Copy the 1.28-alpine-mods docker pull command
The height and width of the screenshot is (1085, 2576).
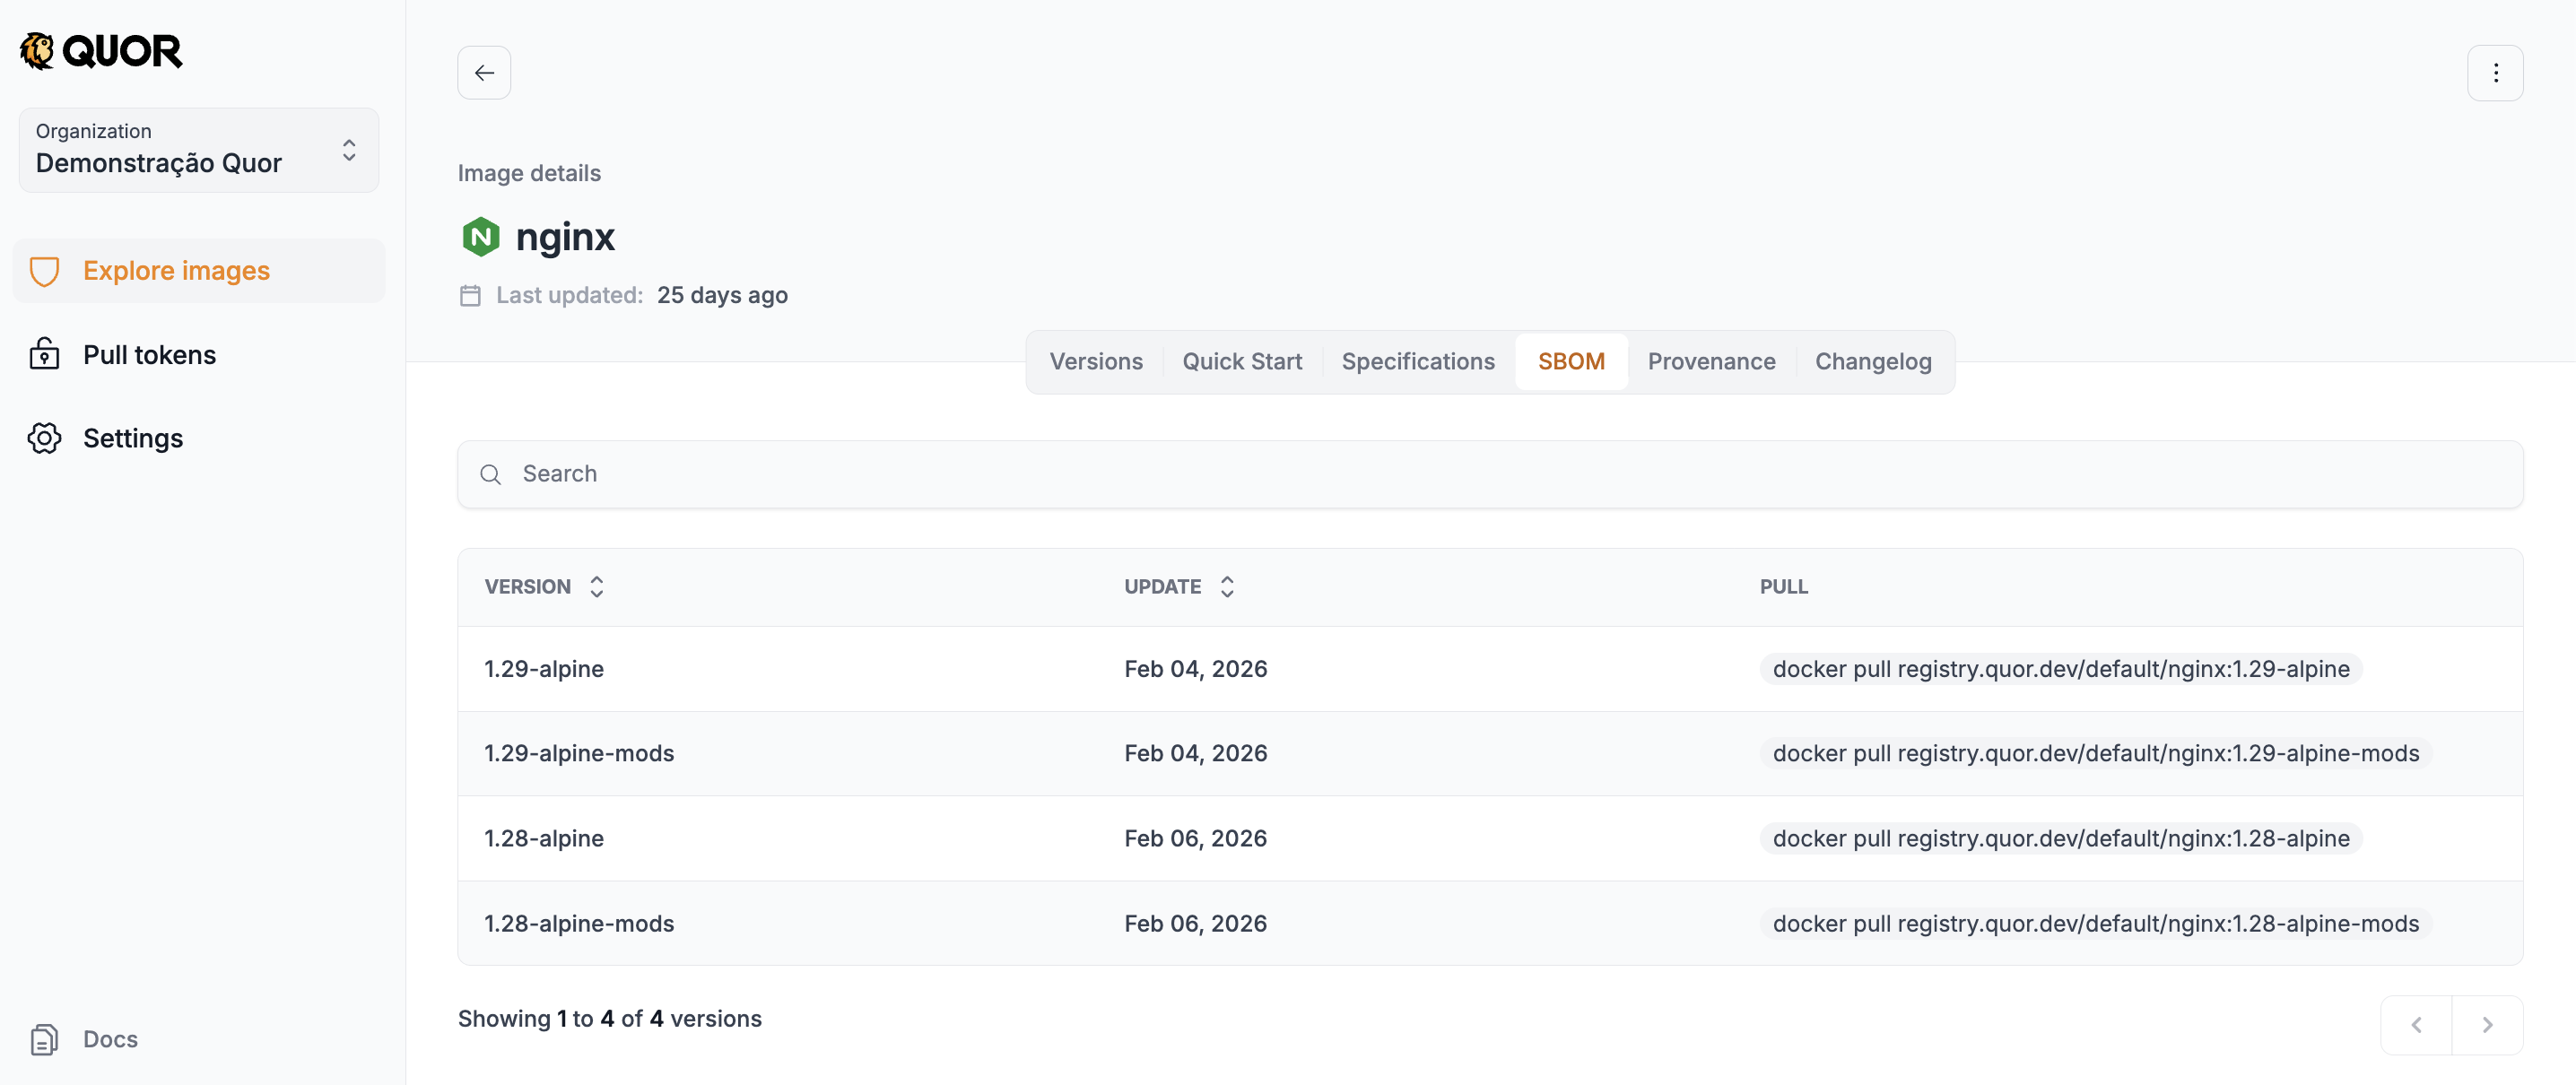(2095, 923)
